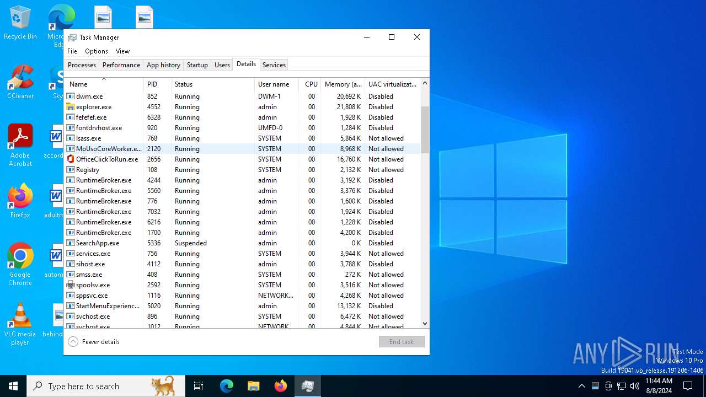706x397 pixels.
Task: Open Task View on the taskbar
Action: point(199,386)
